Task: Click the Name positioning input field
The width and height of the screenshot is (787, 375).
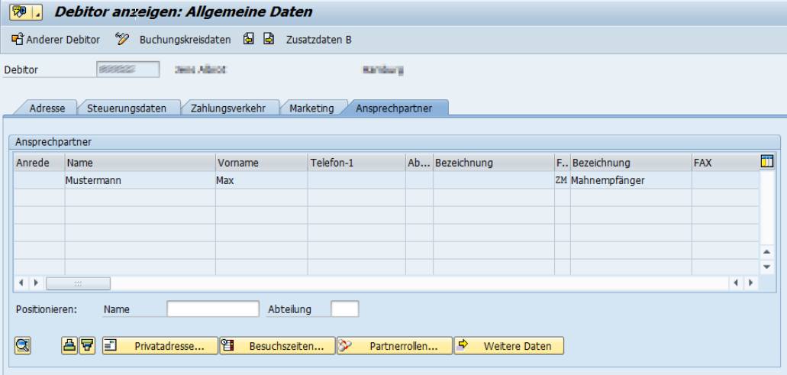Action: 213,309
